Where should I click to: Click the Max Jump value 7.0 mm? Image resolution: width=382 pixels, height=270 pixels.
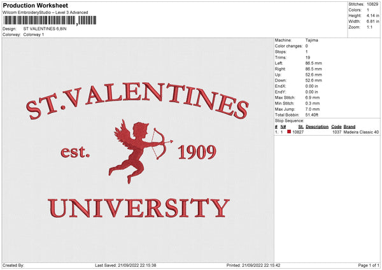click(x=313, y=109)
